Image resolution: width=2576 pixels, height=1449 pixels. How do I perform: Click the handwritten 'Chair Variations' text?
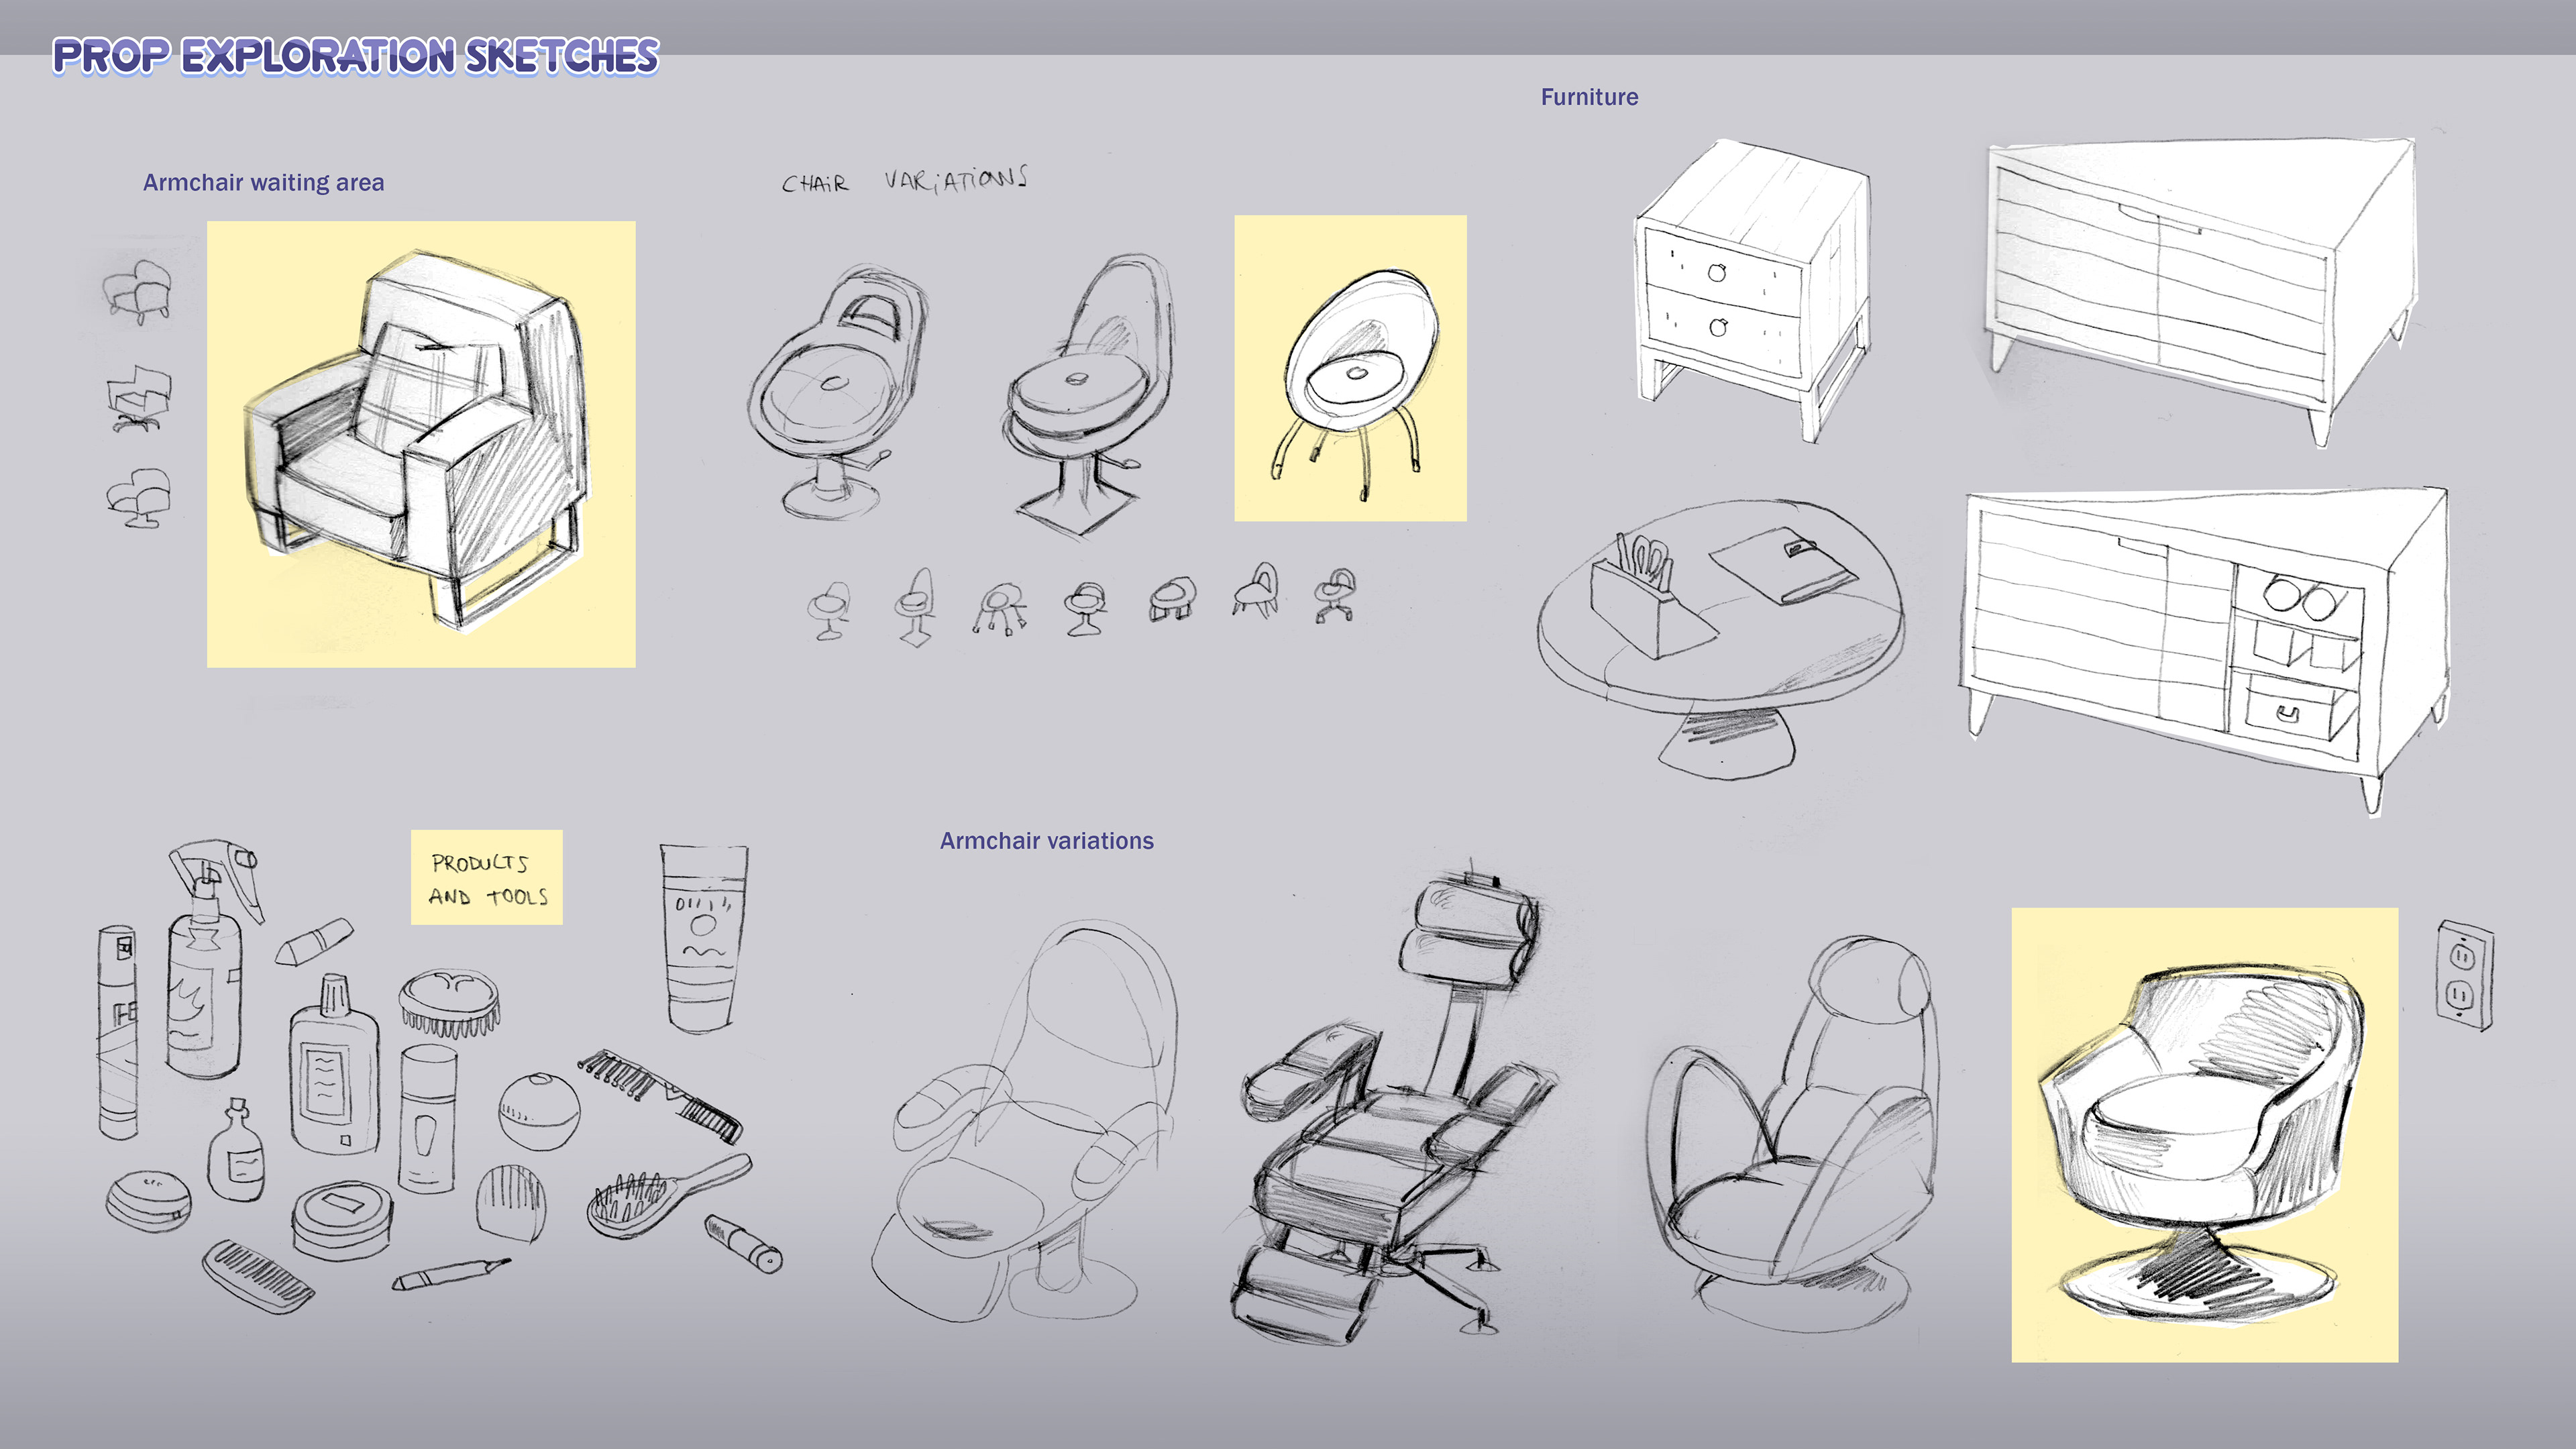tap(904, 181)
